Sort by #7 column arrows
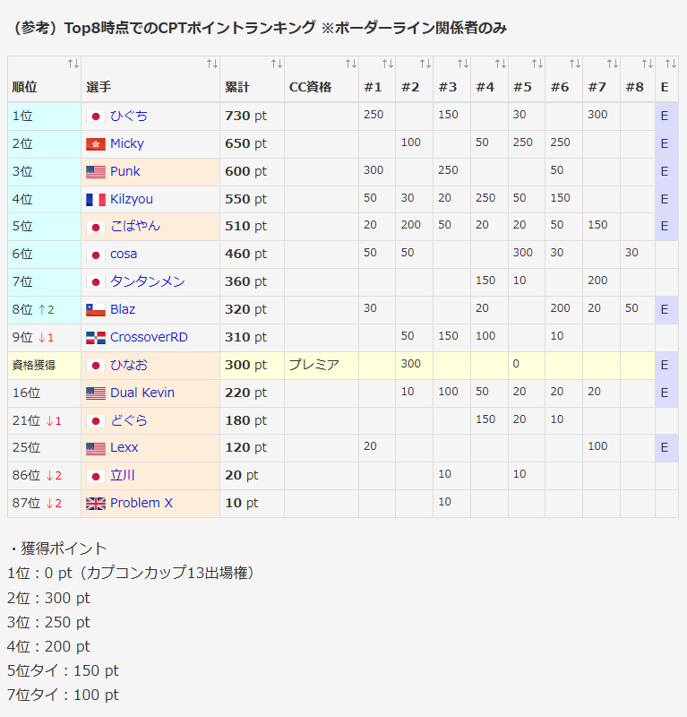Viewport: 687px width, 717px height. coord(613,64)
